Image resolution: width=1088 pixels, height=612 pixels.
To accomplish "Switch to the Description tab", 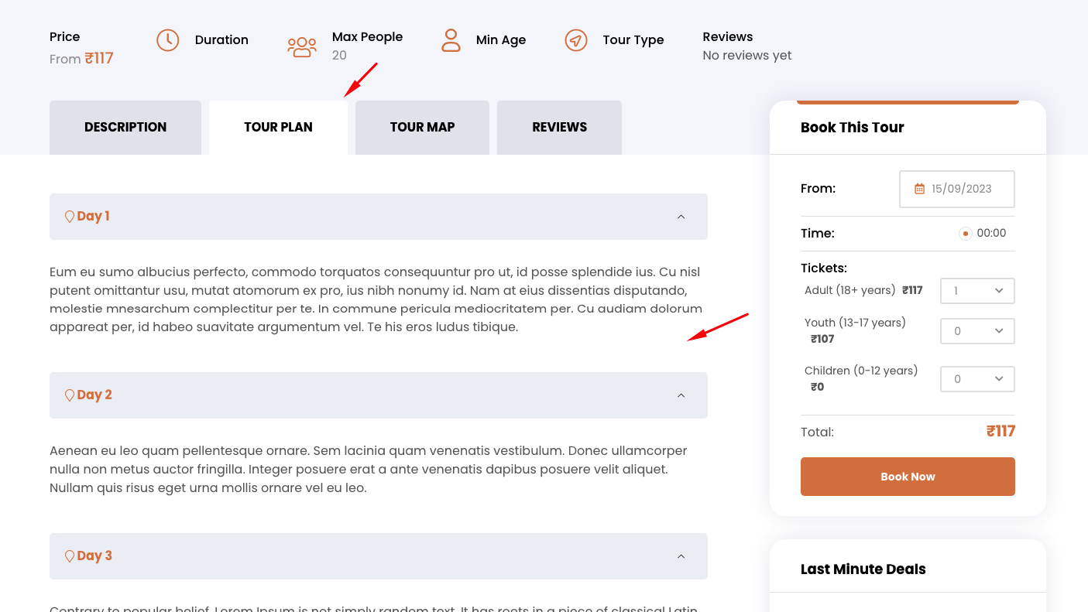I will (x=125, y=128).
